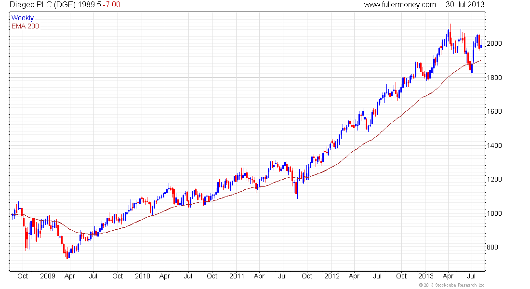Click the Oct label preceding 2009
530x289 pixels.
click(23, 276)
